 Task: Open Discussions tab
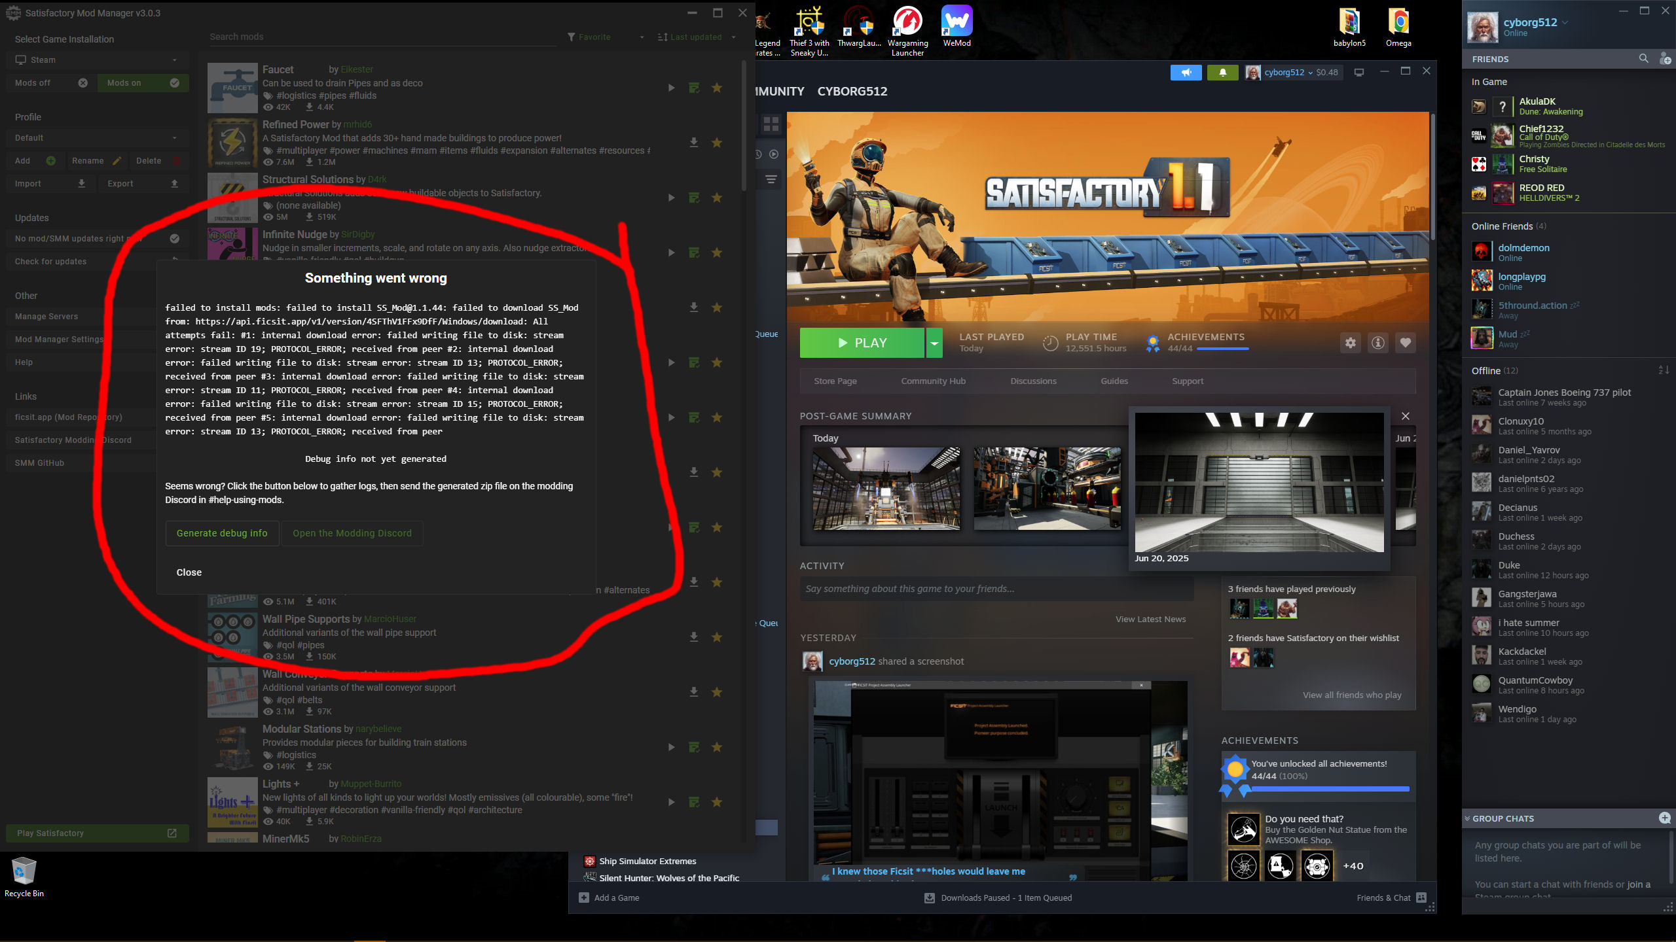[1033, 381]
